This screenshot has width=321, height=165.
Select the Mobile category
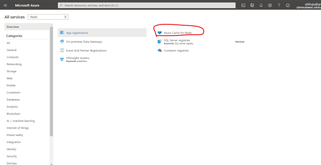(11, 85)
